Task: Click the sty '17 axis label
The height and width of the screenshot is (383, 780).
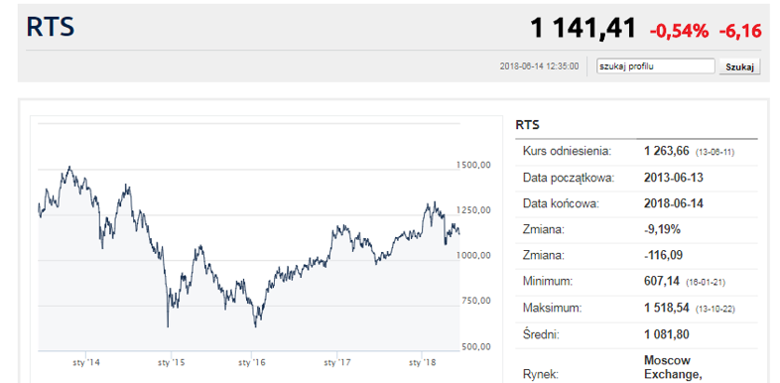Action: (337, 363)
